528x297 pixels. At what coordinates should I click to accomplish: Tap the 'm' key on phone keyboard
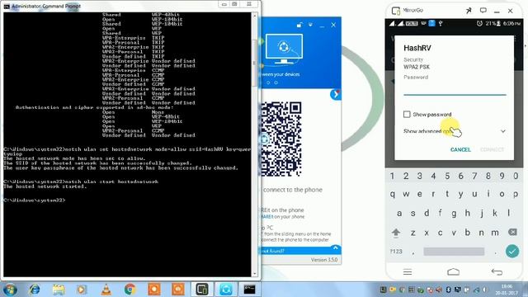(x=495, y=233)
